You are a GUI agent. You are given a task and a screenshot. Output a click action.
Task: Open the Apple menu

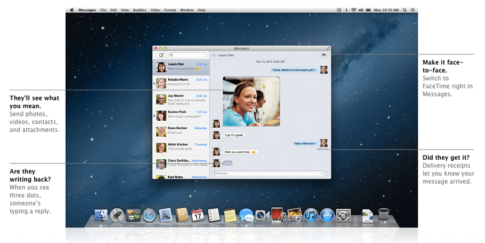click(72, 10)
